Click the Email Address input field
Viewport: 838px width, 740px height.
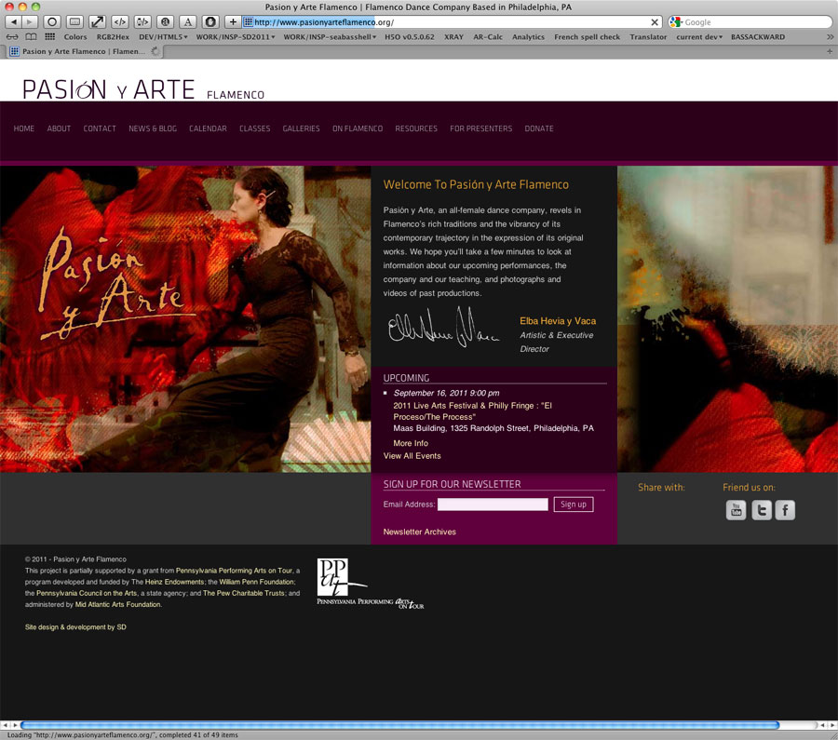(493, 505)
